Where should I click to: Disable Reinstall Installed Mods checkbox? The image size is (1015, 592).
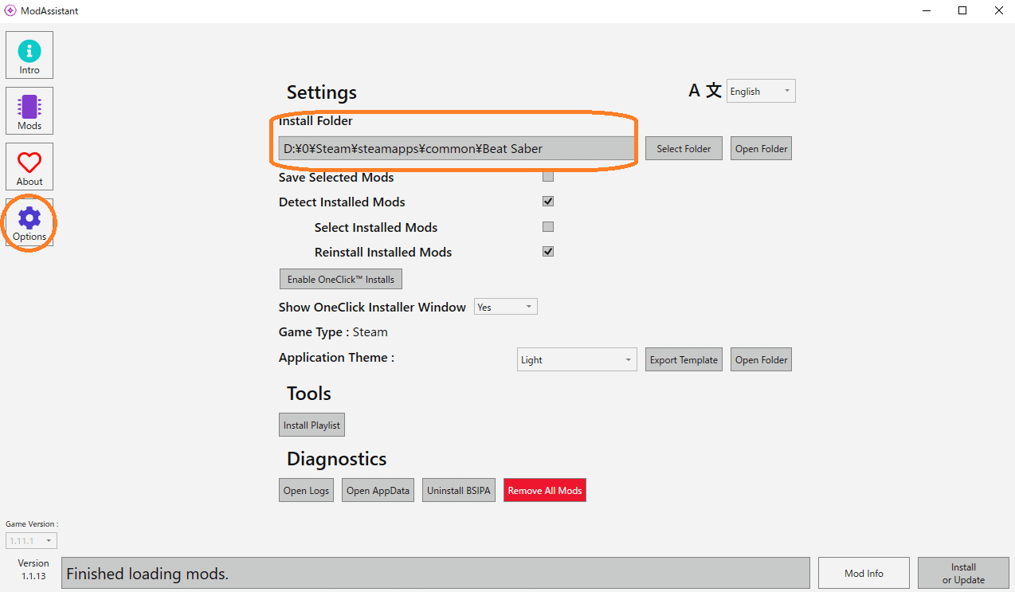[548, 252]
